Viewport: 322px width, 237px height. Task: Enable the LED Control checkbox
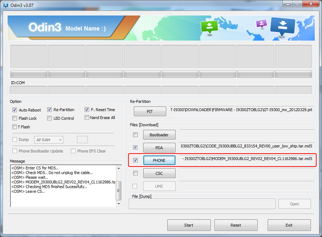point(49,118)
